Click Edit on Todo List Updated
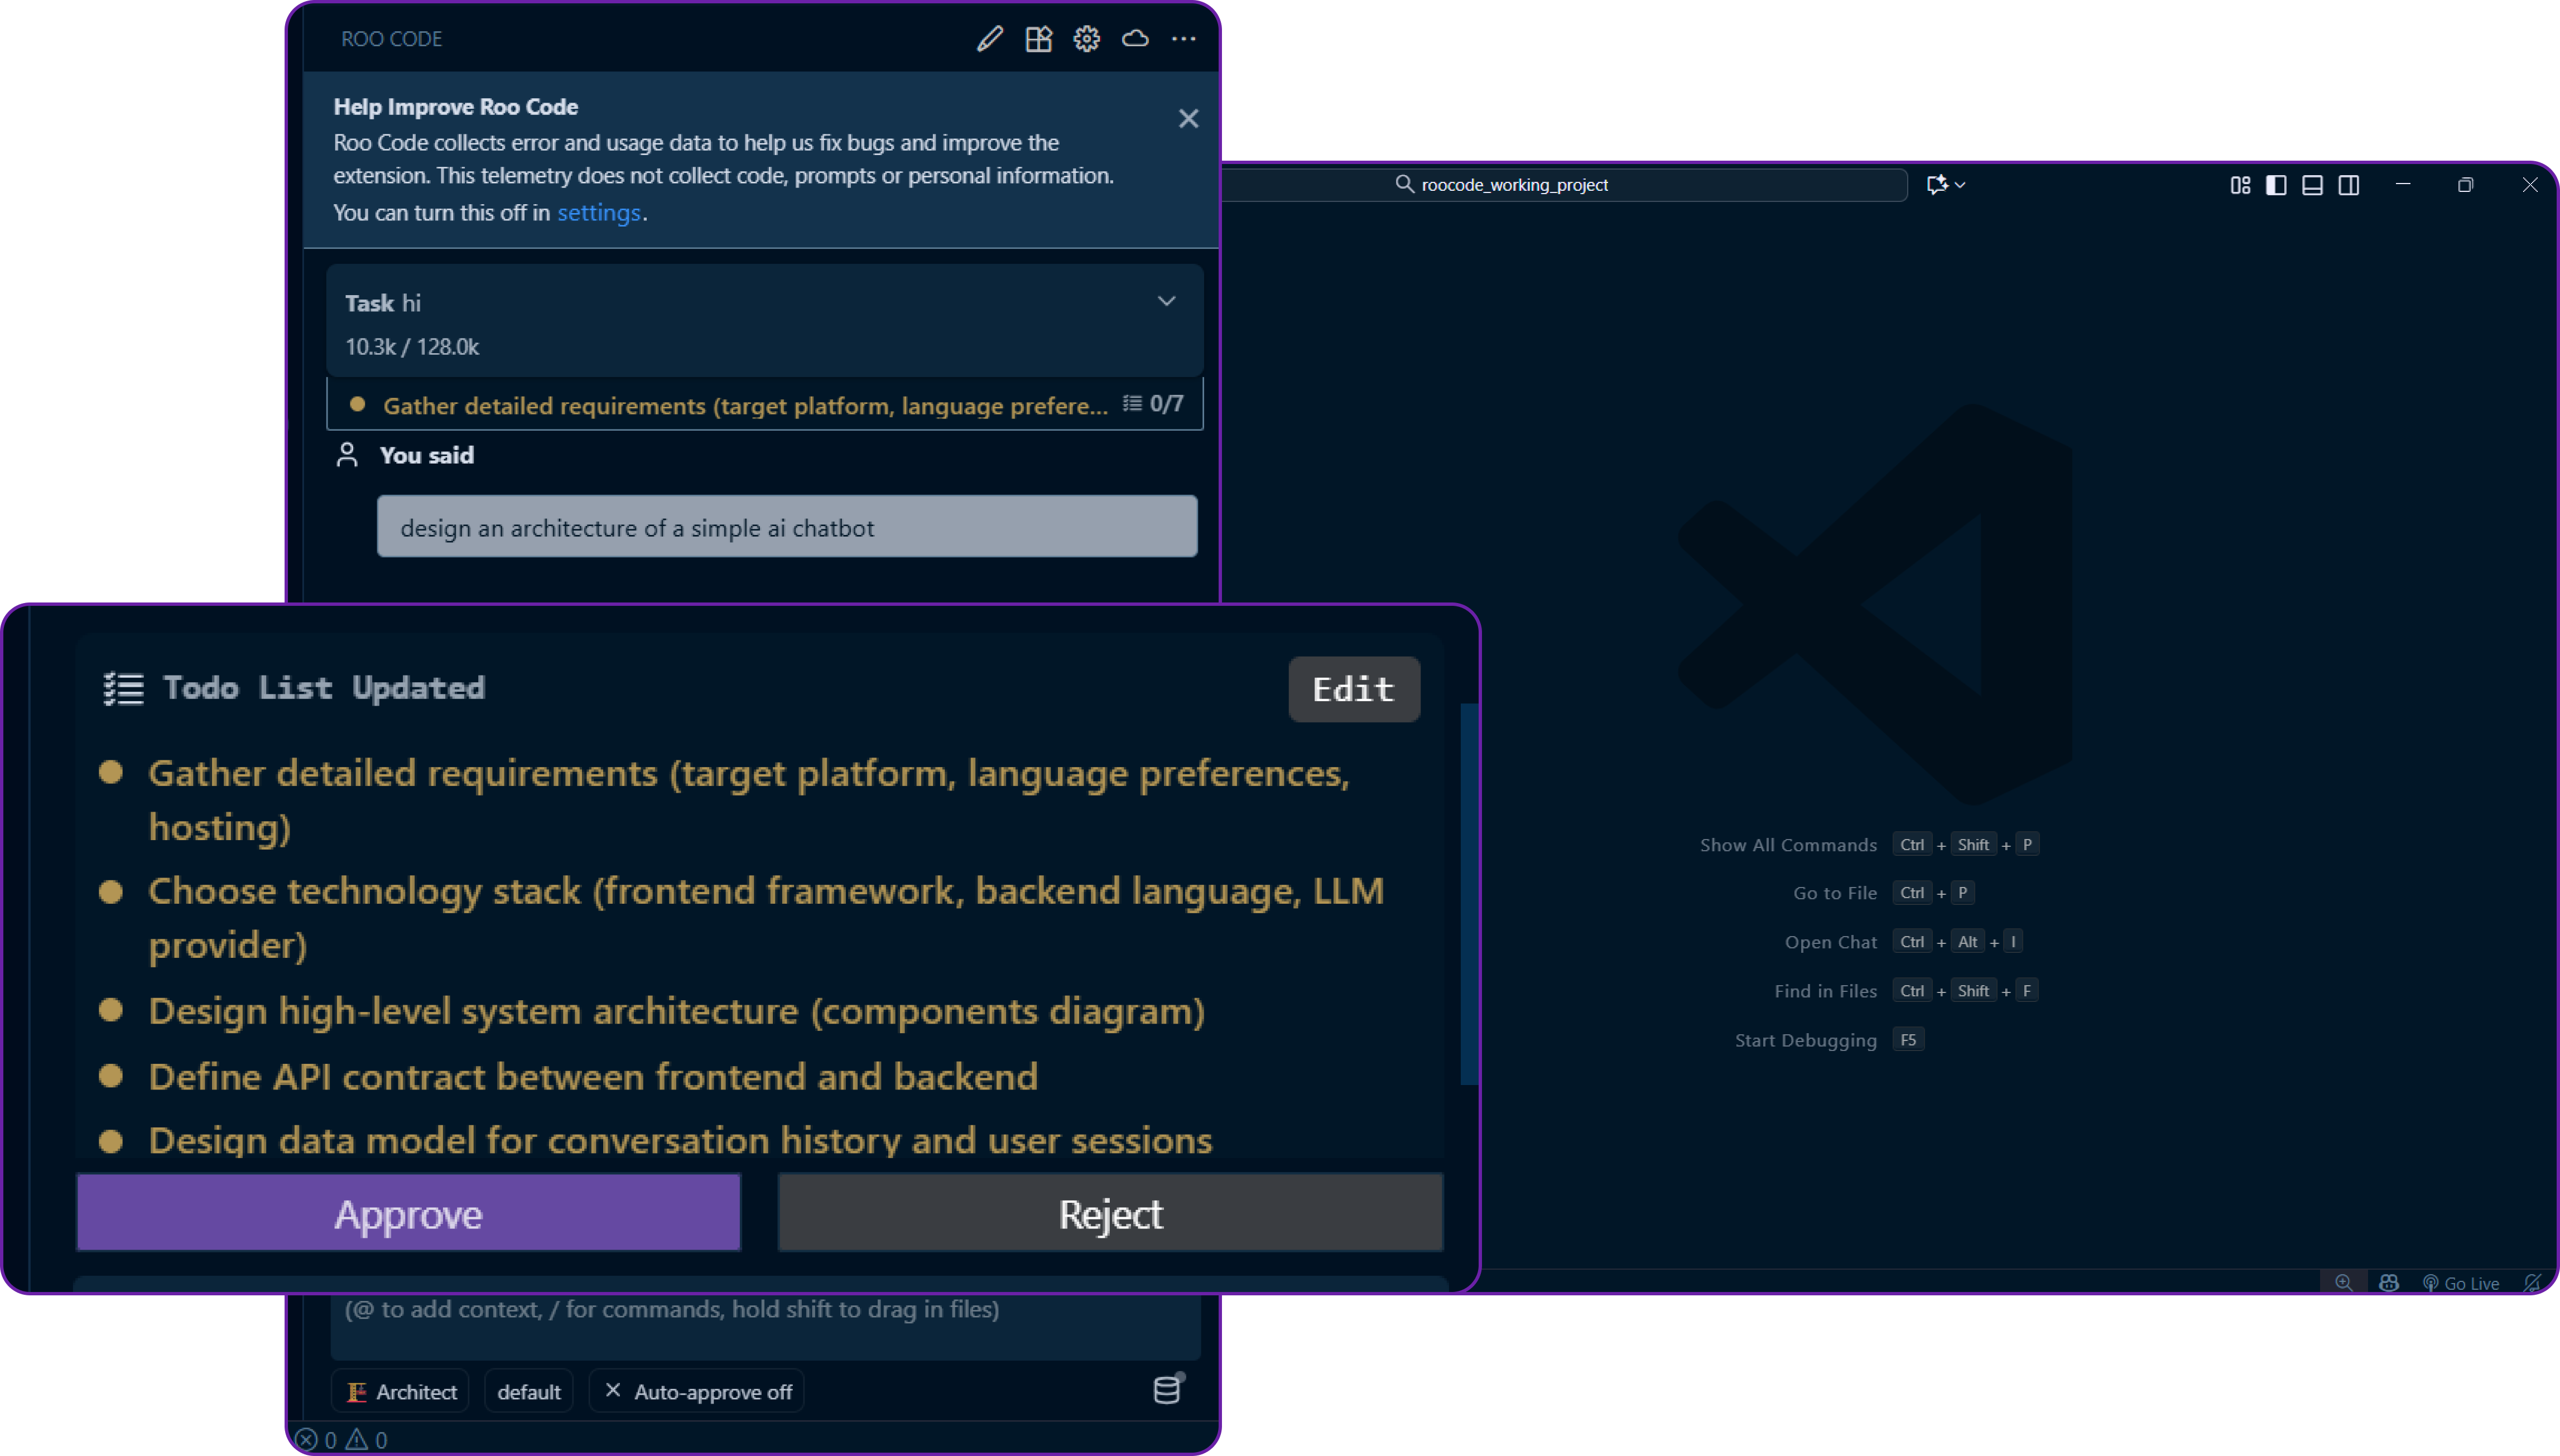 1353,689
